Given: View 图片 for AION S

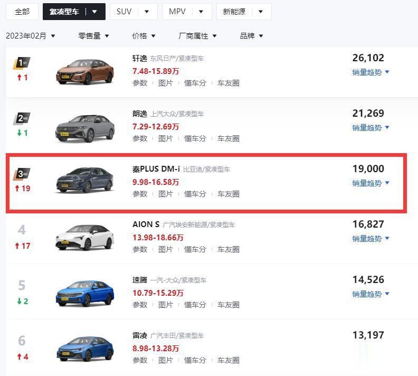Looking at the screenshot, I should [x=166, y=249].
